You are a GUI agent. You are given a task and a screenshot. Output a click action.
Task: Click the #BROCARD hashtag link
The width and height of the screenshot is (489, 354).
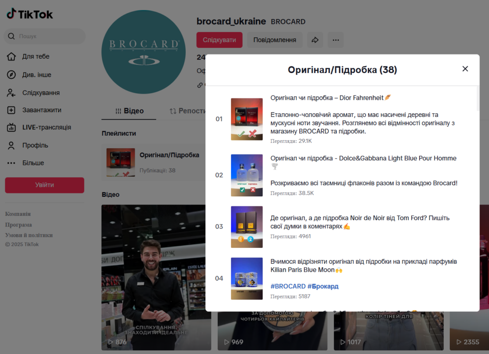[x=288, y=286]
